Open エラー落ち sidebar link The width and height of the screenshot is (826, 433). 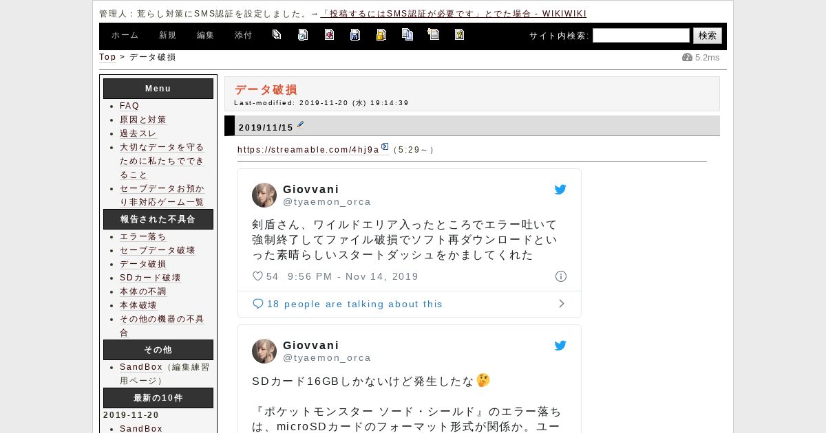tap(143, 236)
